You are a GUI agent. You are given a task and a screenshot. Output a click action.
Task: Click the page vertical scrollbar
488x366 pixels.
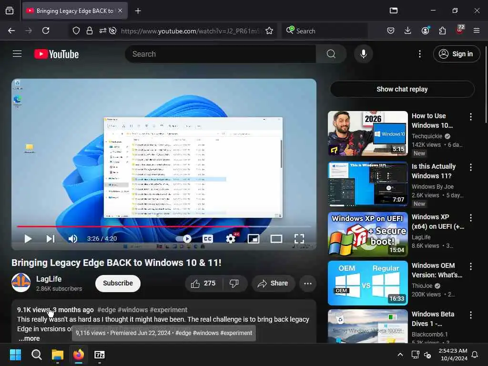click(486, 85)
